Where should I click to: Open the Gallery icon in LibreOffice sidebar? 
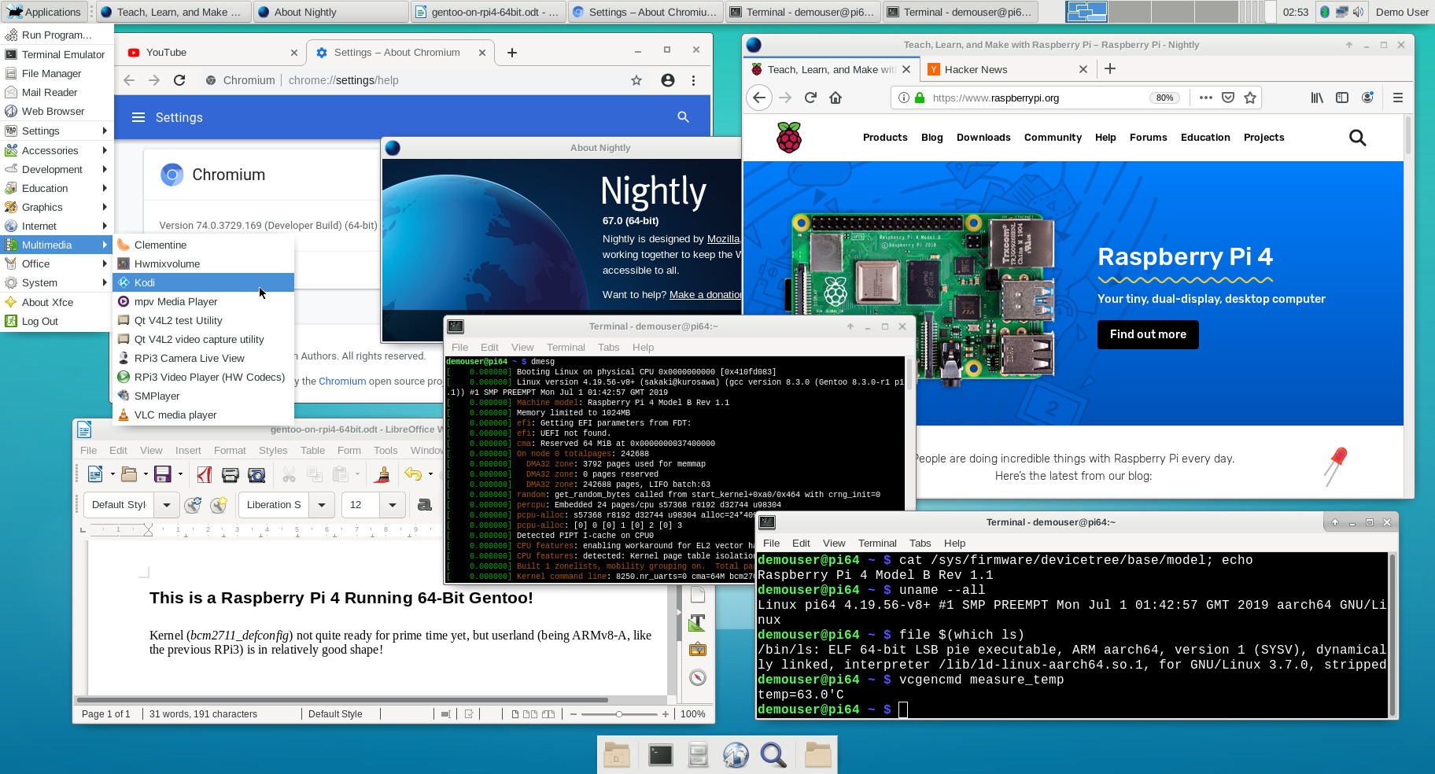698,650
